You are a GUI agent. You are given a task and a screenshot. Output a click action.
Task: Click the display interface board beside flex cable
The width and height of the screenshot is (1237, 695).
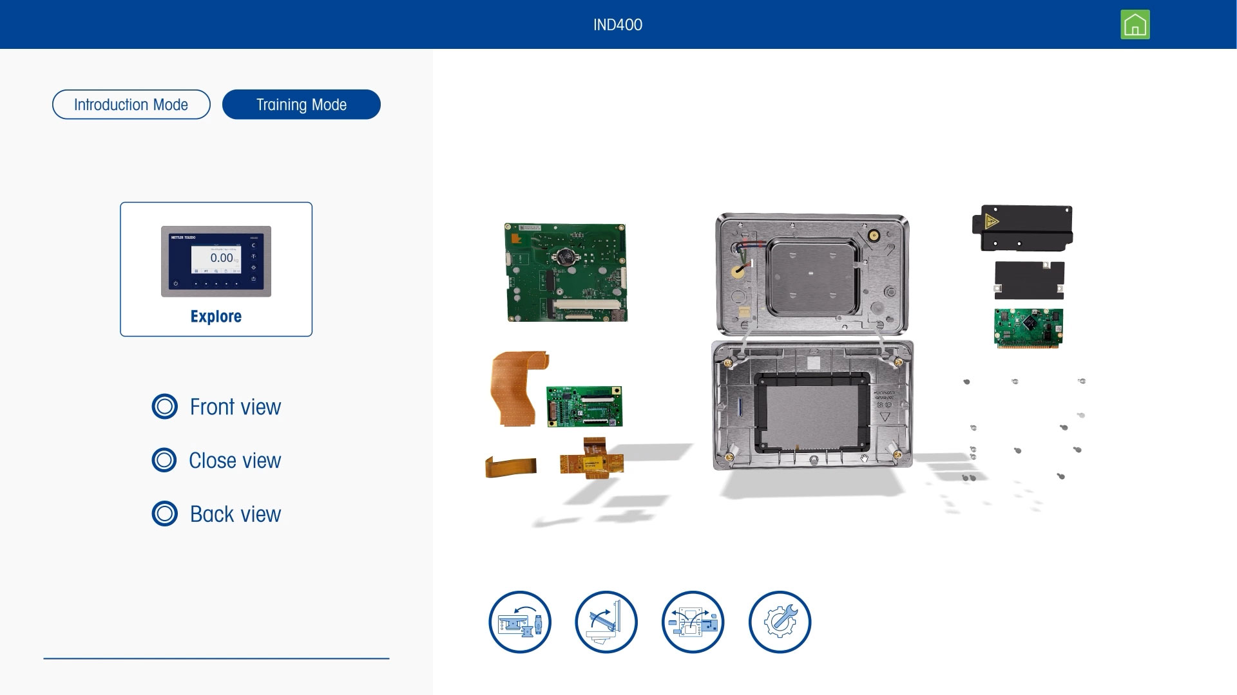tap(584, 406)
